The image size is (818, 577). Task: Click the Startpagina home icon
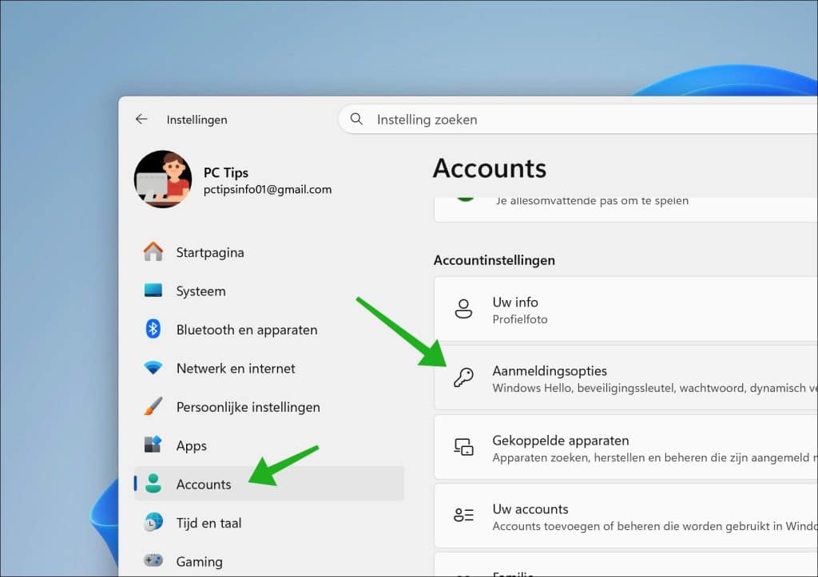[x=153, y=251]
